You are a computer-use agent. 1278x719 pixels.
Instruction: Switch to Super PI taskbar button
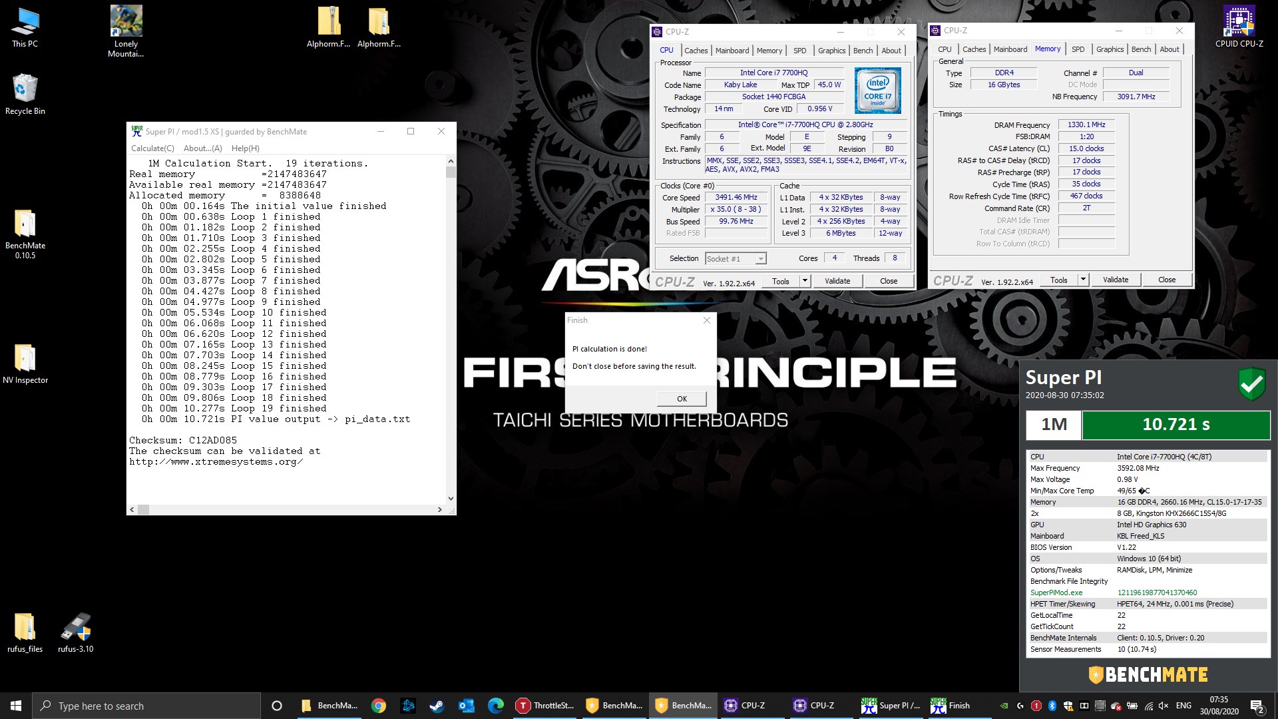coord(891,706)
